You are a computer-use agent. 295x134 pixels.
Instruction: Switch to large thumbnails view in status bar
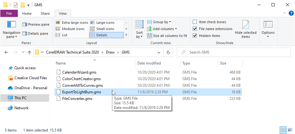(x=290, y=130)
